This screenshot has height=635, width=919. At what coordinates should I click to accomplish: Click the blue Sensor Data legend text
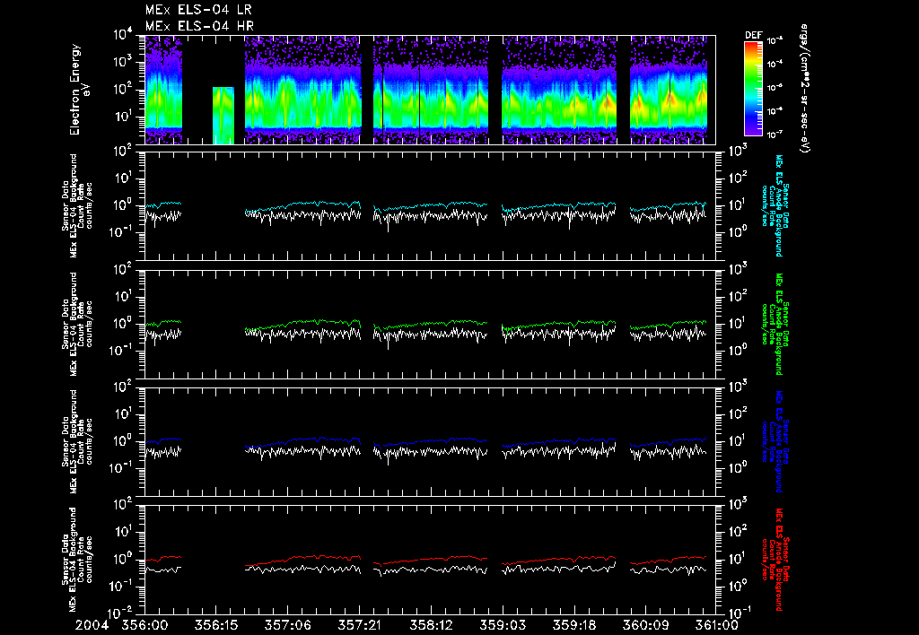pyautogui.click(x=775, y=441)
